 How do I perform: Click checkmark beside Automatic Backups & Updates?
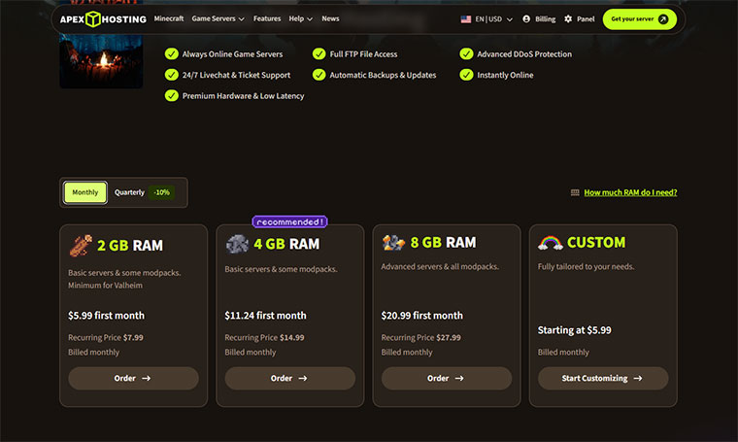coord(319,75)
